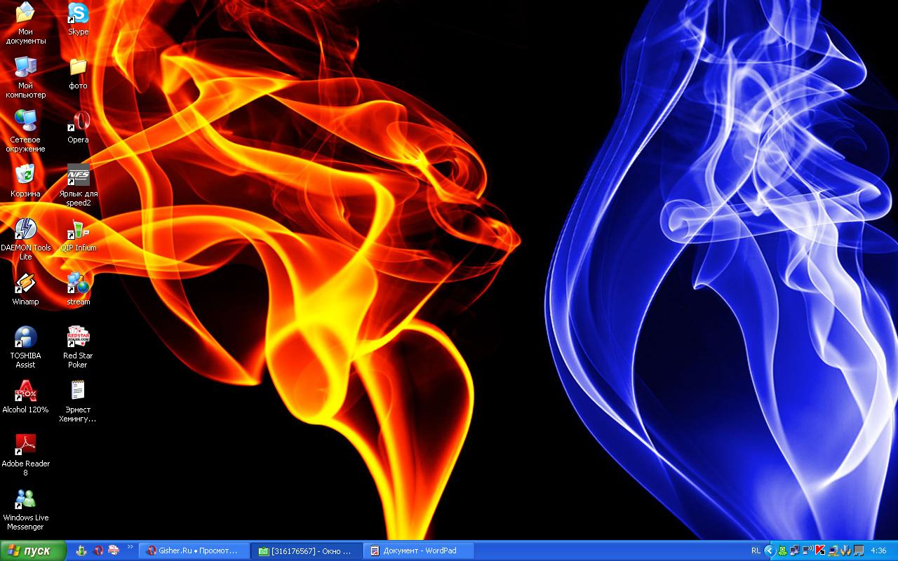Click the taskbar clock showing 4:36

click(x=878, y=550)
